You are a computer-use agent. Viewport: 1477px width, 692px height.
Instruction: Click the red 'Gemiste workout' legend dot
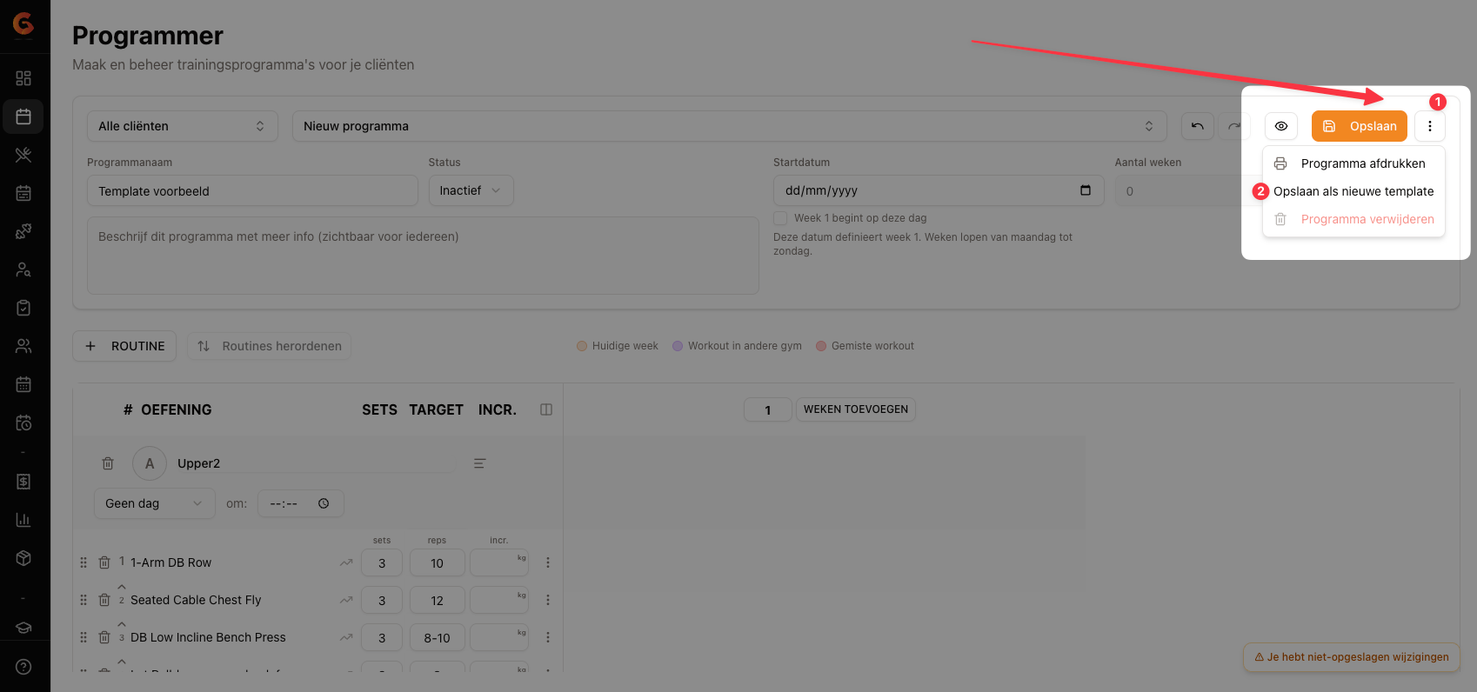[x=821, y=346]
